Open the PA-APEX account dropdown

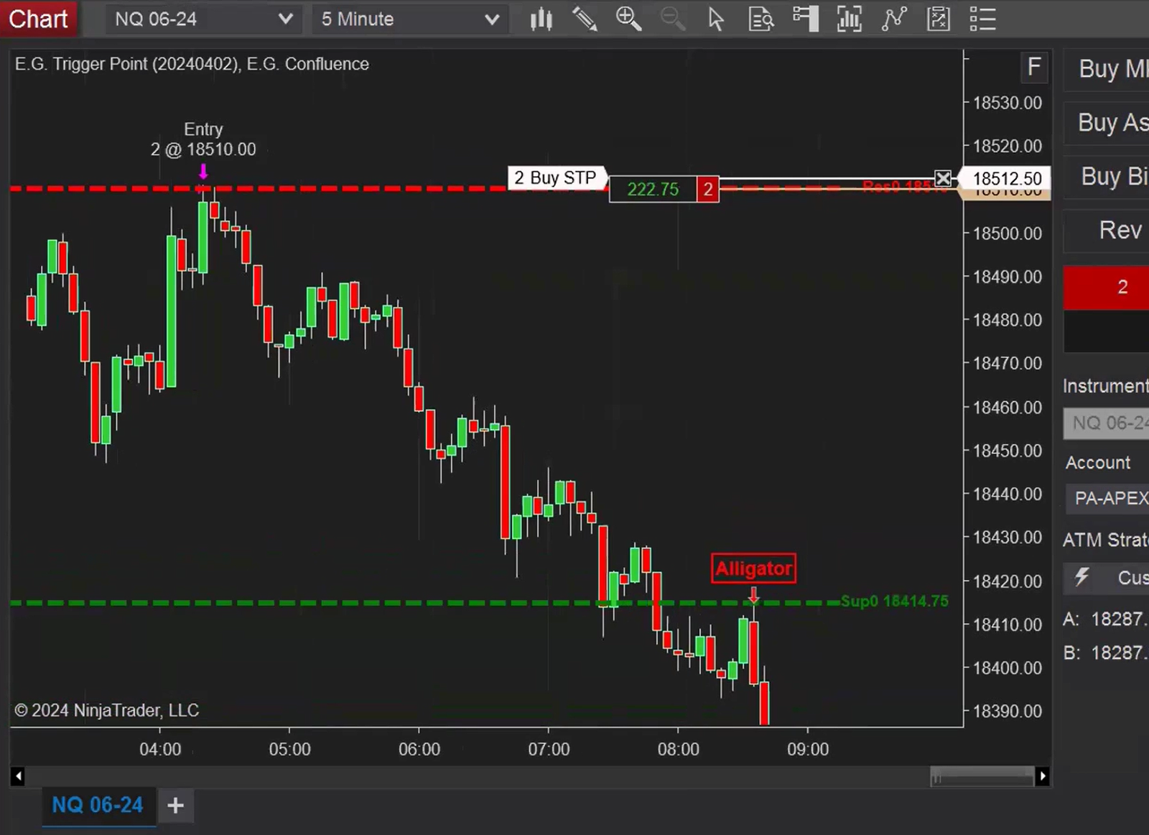tap(1110, 498)
